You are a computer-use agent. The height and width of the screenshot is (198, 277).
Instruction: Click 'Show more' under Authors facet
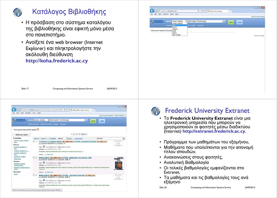coord(17,159)
